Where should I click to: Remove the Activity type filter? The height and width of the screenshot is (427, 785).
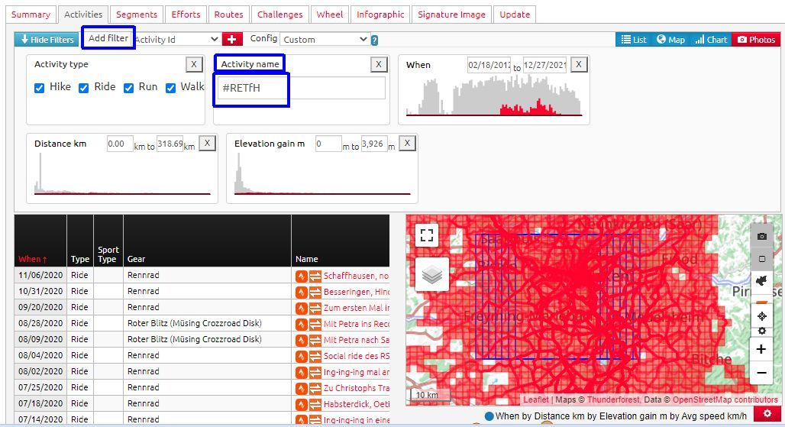194,64
